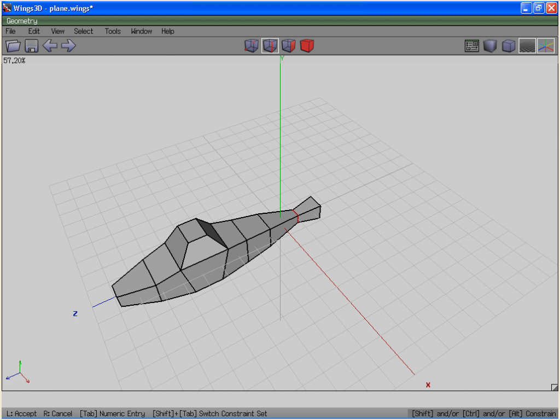Image resolution: width=560 pixels, height=420 pixels.
Task: Expand the View menu
Action: pyautogui.click(x=57, y=31)
